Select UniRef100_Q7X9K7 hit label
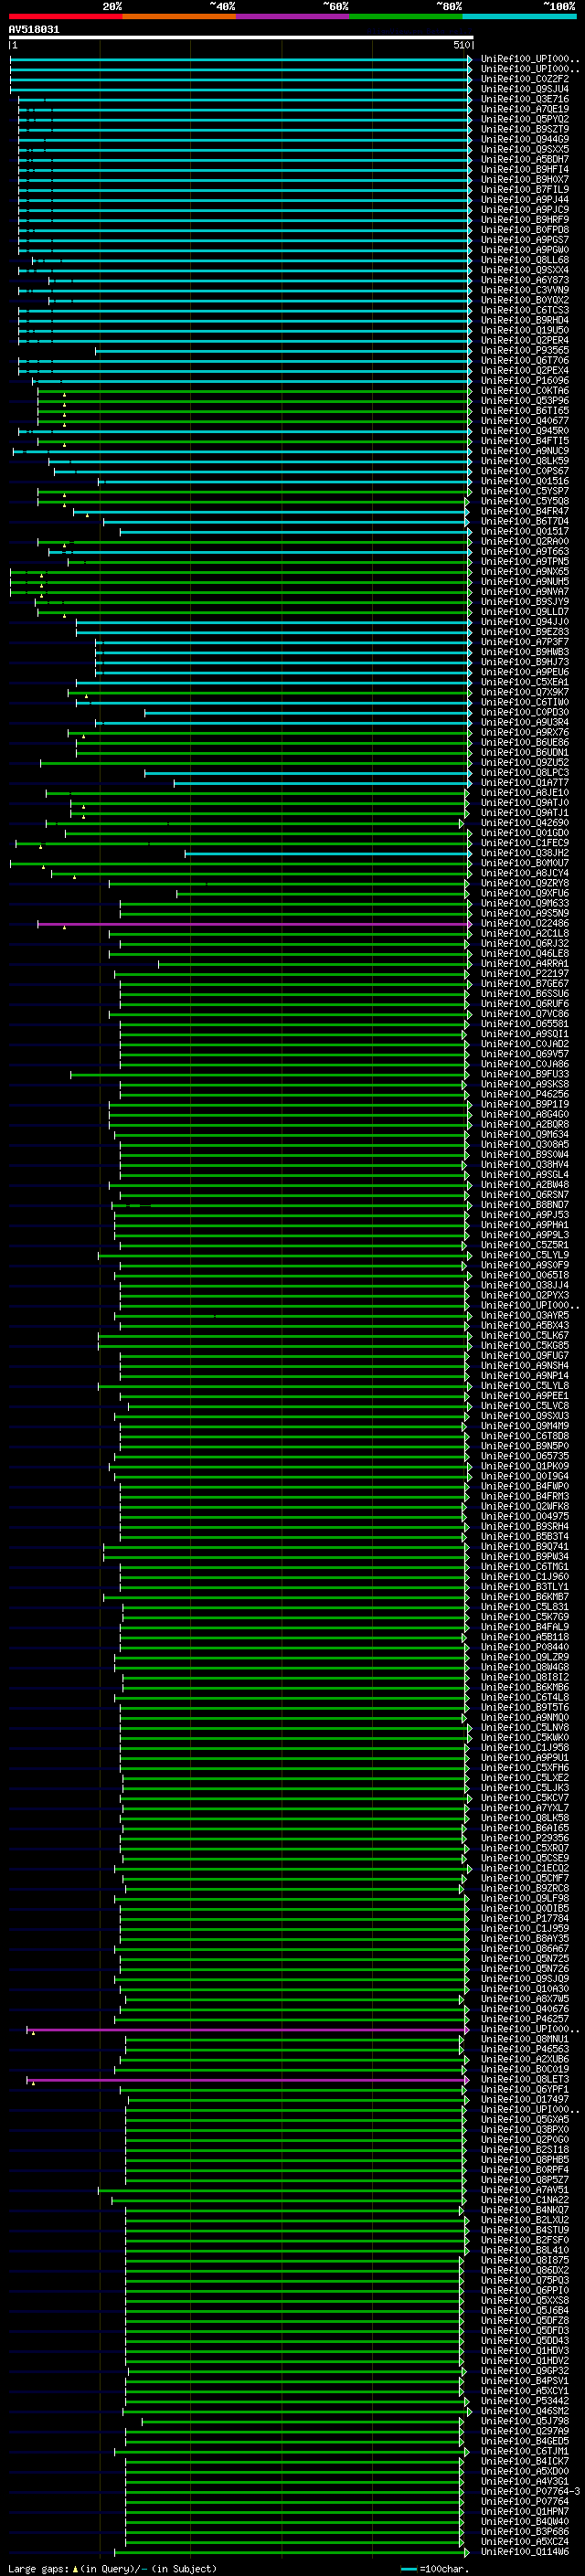The width and height of the screenshot is (585, 2576). (x=525, y=692)
